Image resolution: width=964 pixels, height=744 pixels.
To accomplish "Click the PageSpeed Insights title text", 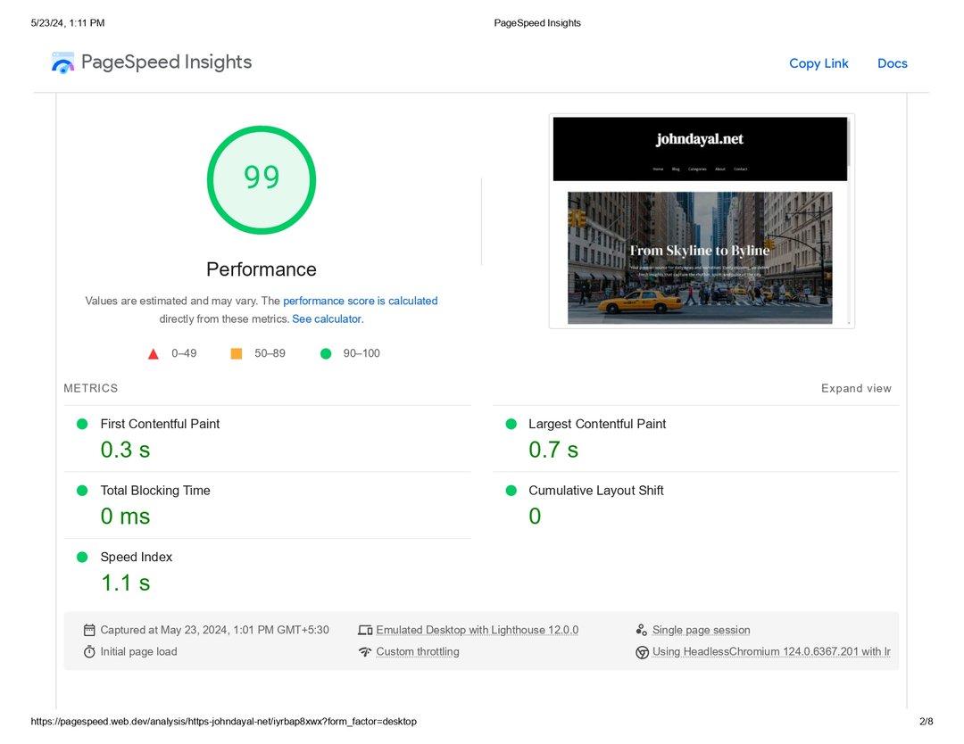I will click(167, 62).
